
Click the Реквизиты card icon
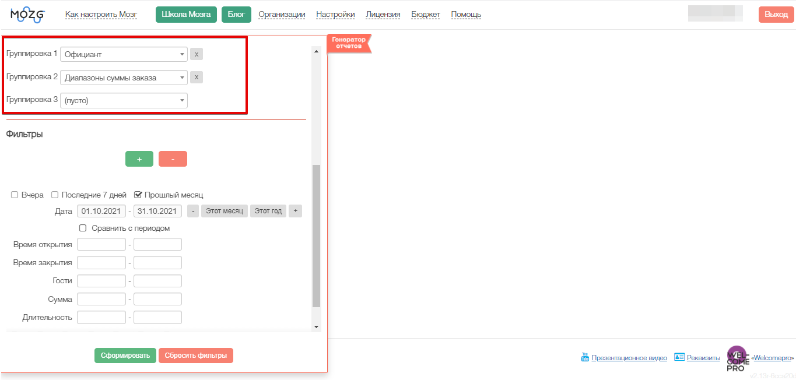(679, 357)
